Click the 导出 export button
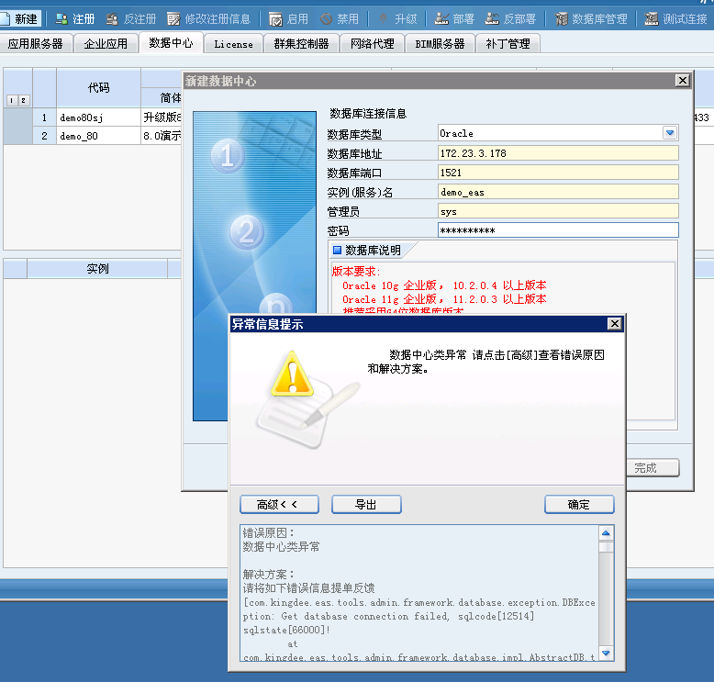The image size is (714, 682). (x=366, y=504)
